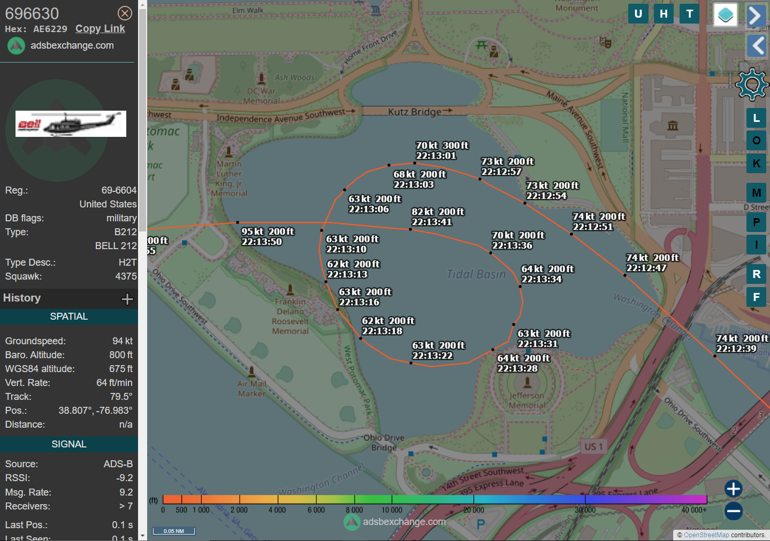Click the altitude color legend bar
This screenshot has width=770, height=541.
(434, 499)
